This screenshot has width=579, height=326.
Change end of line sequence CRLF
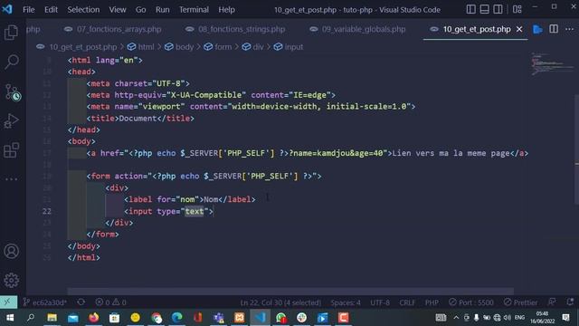click(407, 302)
